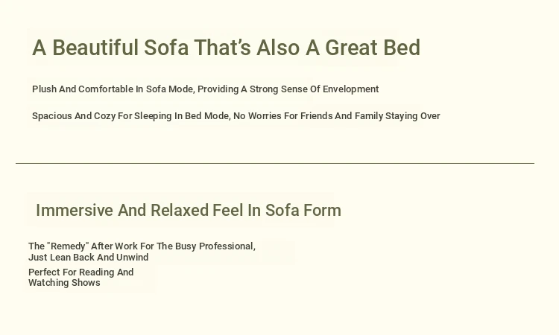559x335 pixels.
Task: Click the word "Envelopment" in the subtitle
Action: pos(350,89)
